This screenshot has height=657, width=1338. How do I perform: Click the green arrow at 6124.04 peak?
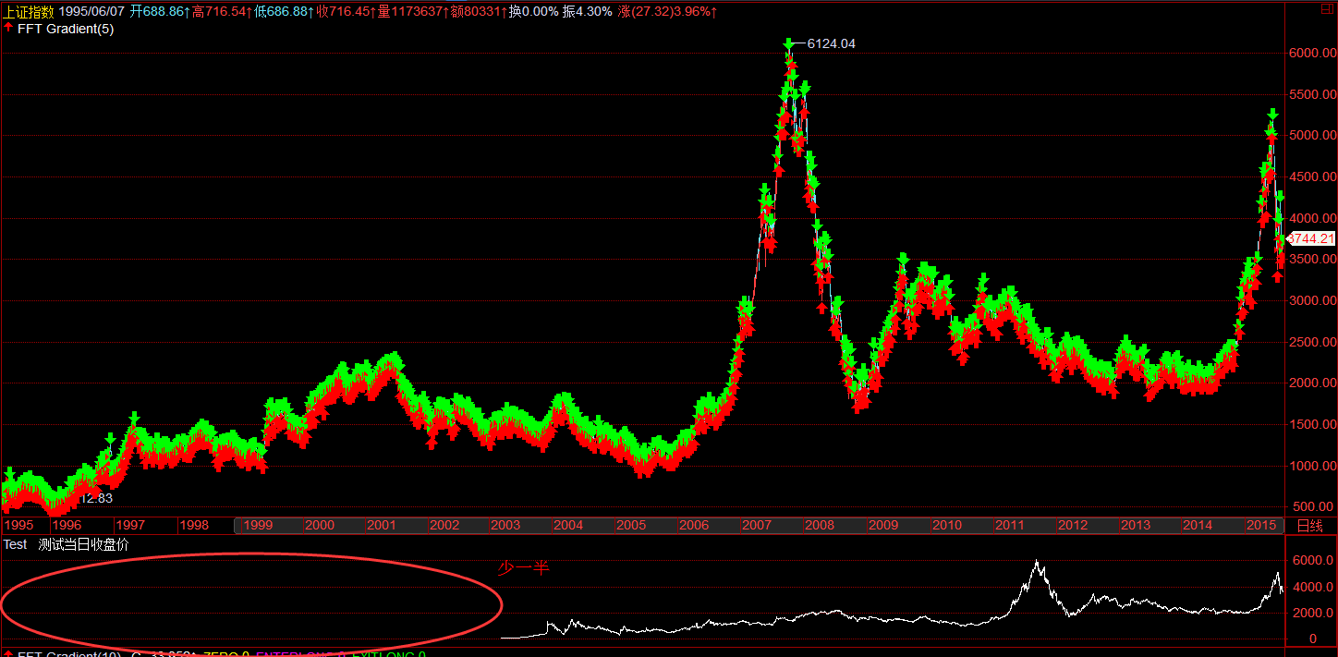788,44
